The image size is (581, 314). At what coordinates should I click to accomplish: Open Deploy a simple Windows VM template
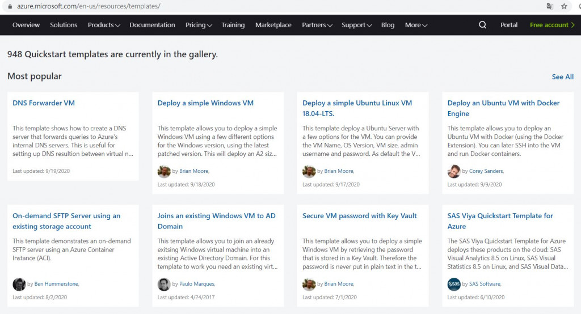coord(205,103)
